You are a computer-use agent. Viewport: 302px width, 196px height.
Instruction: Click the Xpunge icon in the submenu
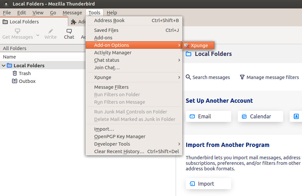(x=186, y=46)
